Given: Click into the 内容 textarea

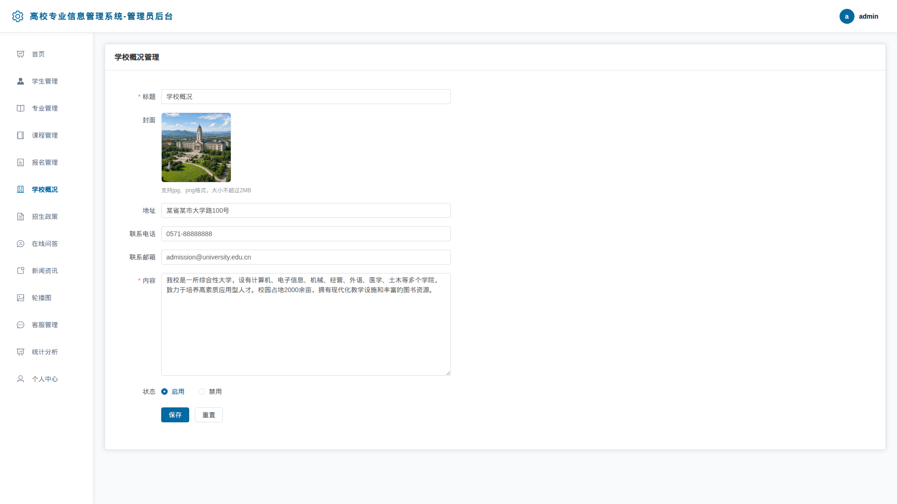Looking at the screenshot, I should (306, 324).
